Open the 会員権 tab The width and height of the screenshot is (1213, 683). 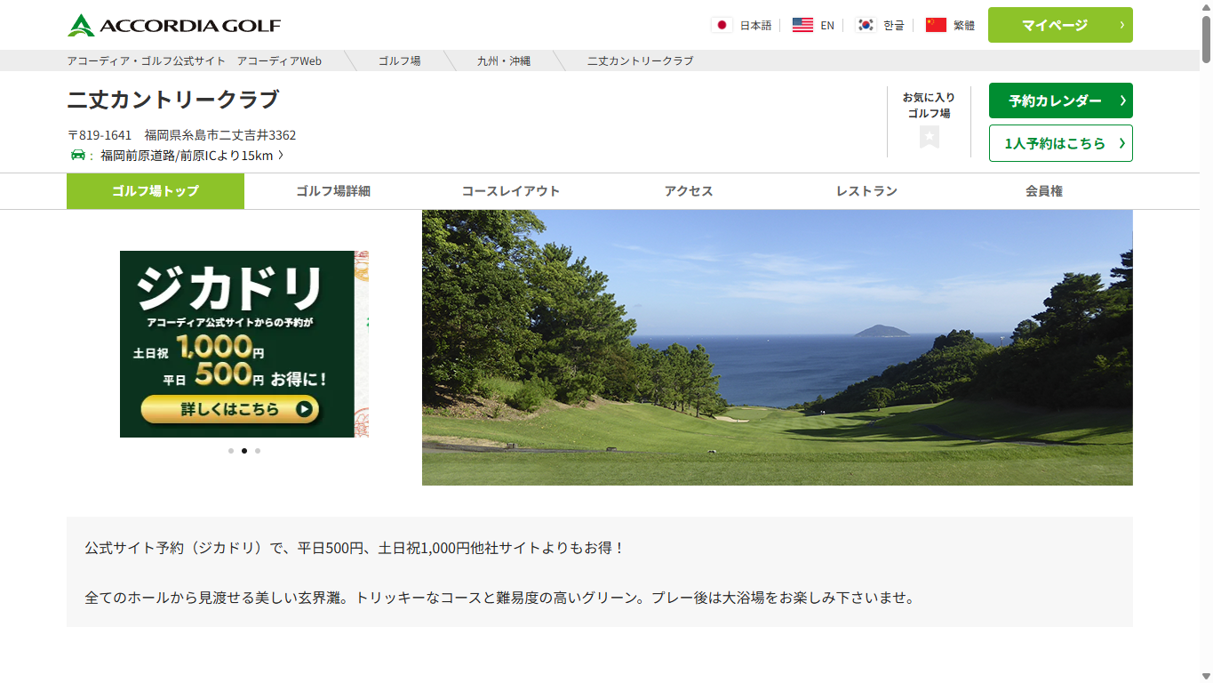click(x=1044, y=191)
